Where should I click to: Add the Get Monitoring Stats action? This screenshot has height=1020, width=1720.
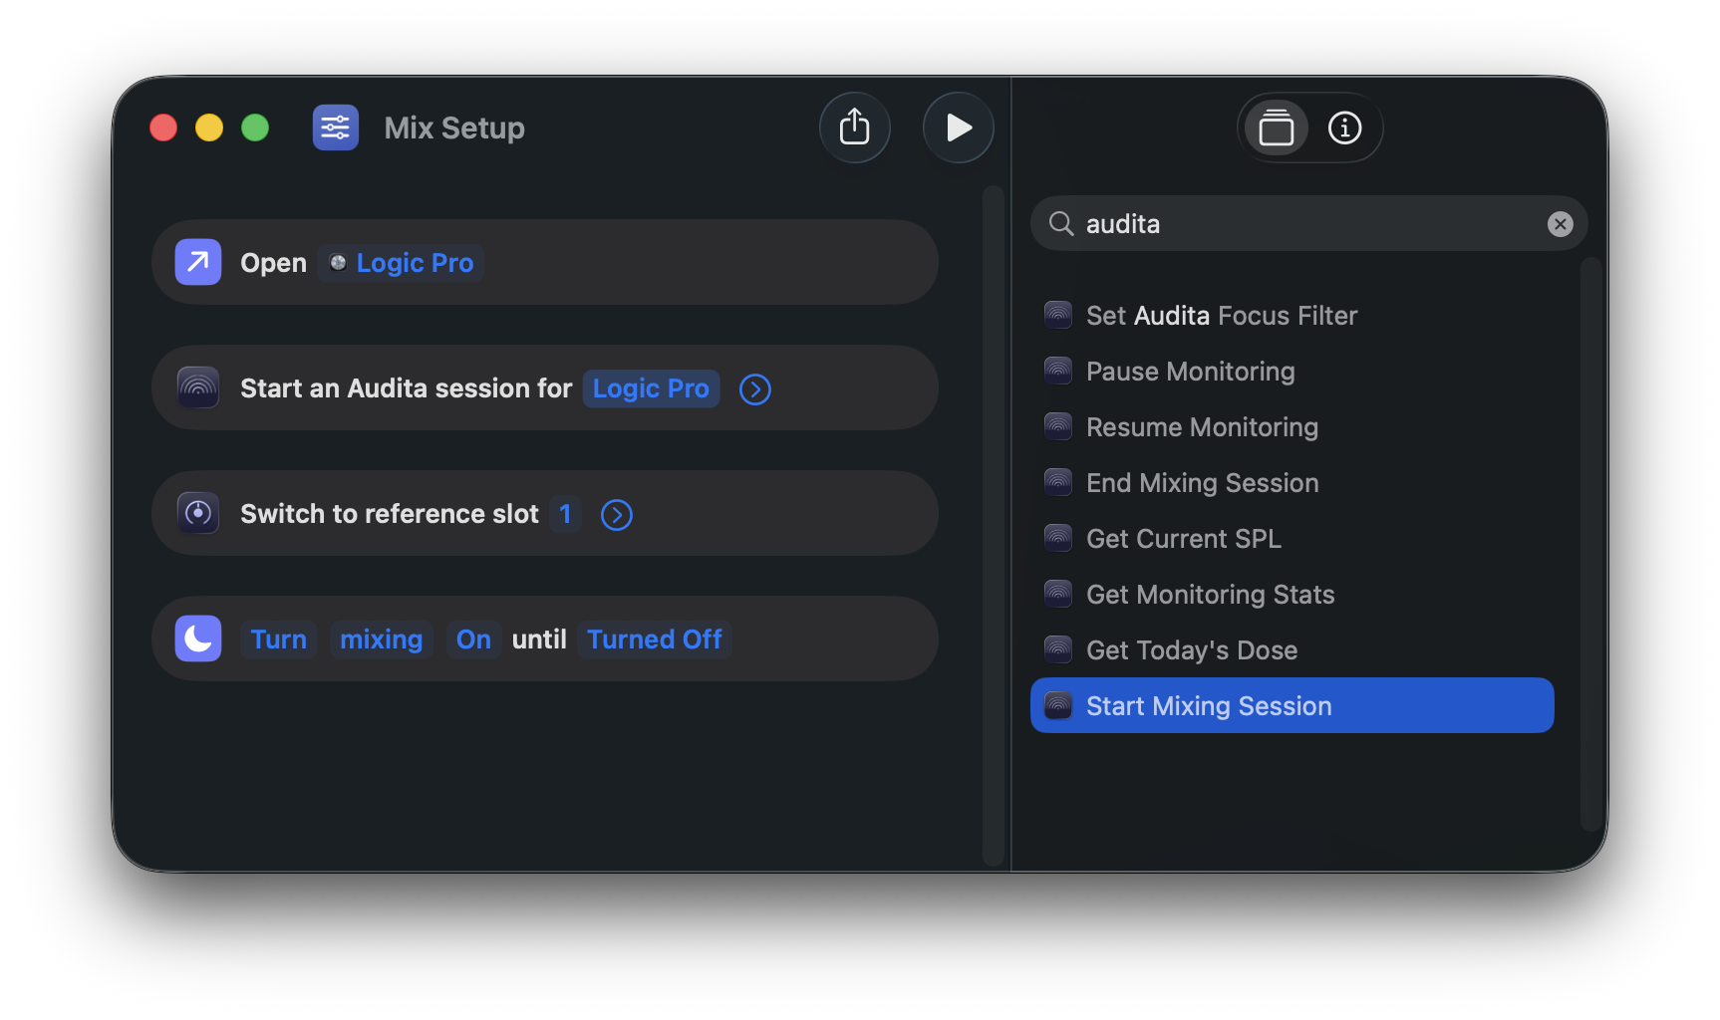click(x=1292, y=594)
